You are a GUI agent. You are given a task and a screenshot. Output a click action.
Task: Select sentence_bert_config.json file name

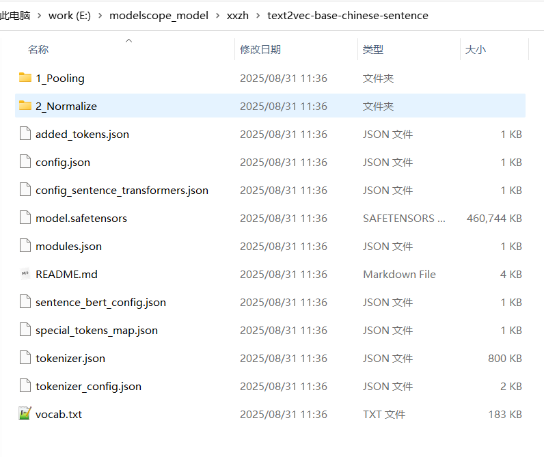[100, 303]
